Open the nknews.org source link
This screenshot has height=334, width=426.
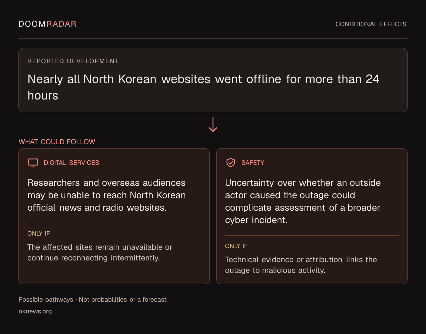[35, 311]
